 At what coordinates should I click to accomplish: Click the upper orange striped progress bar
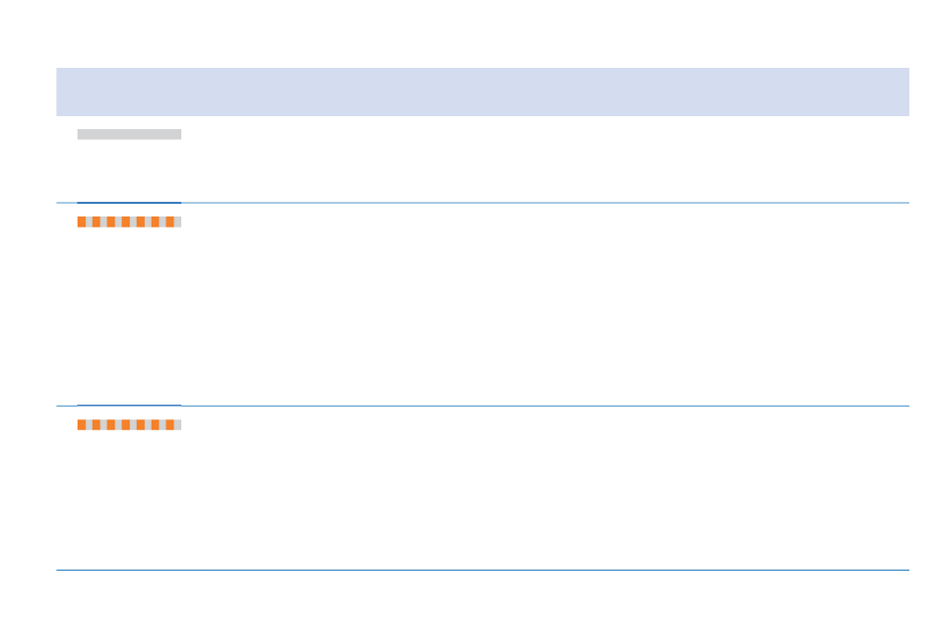pos(129,222)
